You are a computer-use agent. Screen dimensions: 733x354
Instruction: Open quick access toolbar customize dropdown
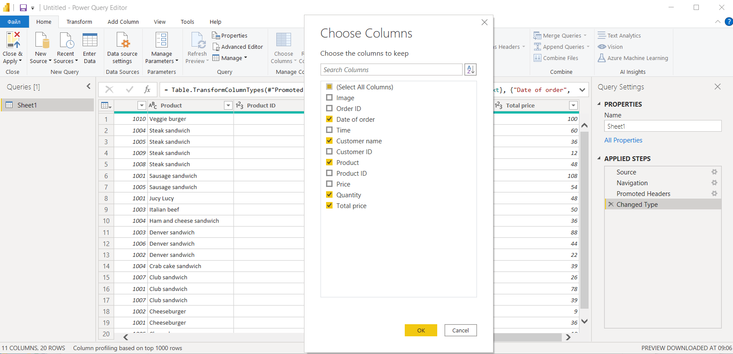click(32, 8)
